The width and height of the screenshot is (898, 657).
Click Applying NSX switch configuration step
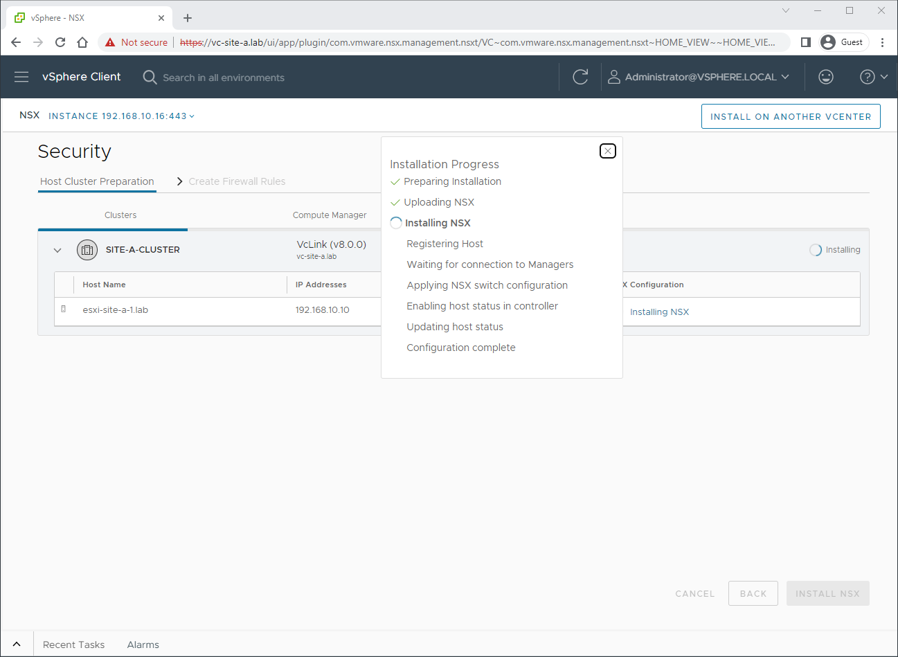(x=487, y=285)
